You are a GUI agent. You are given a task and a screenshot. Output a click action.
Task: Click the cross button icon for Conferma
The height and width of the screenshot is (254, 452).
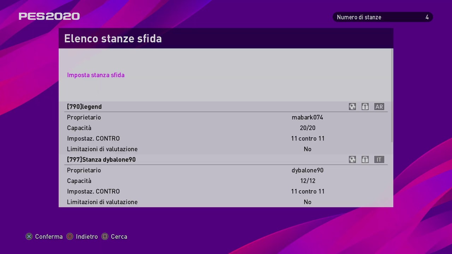(29, 236)
